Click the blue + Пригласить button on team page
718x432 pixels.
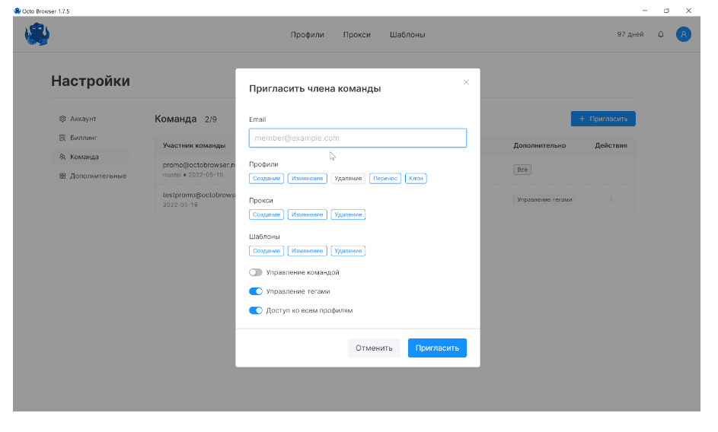pyautogui.click(x=603, y=119)
